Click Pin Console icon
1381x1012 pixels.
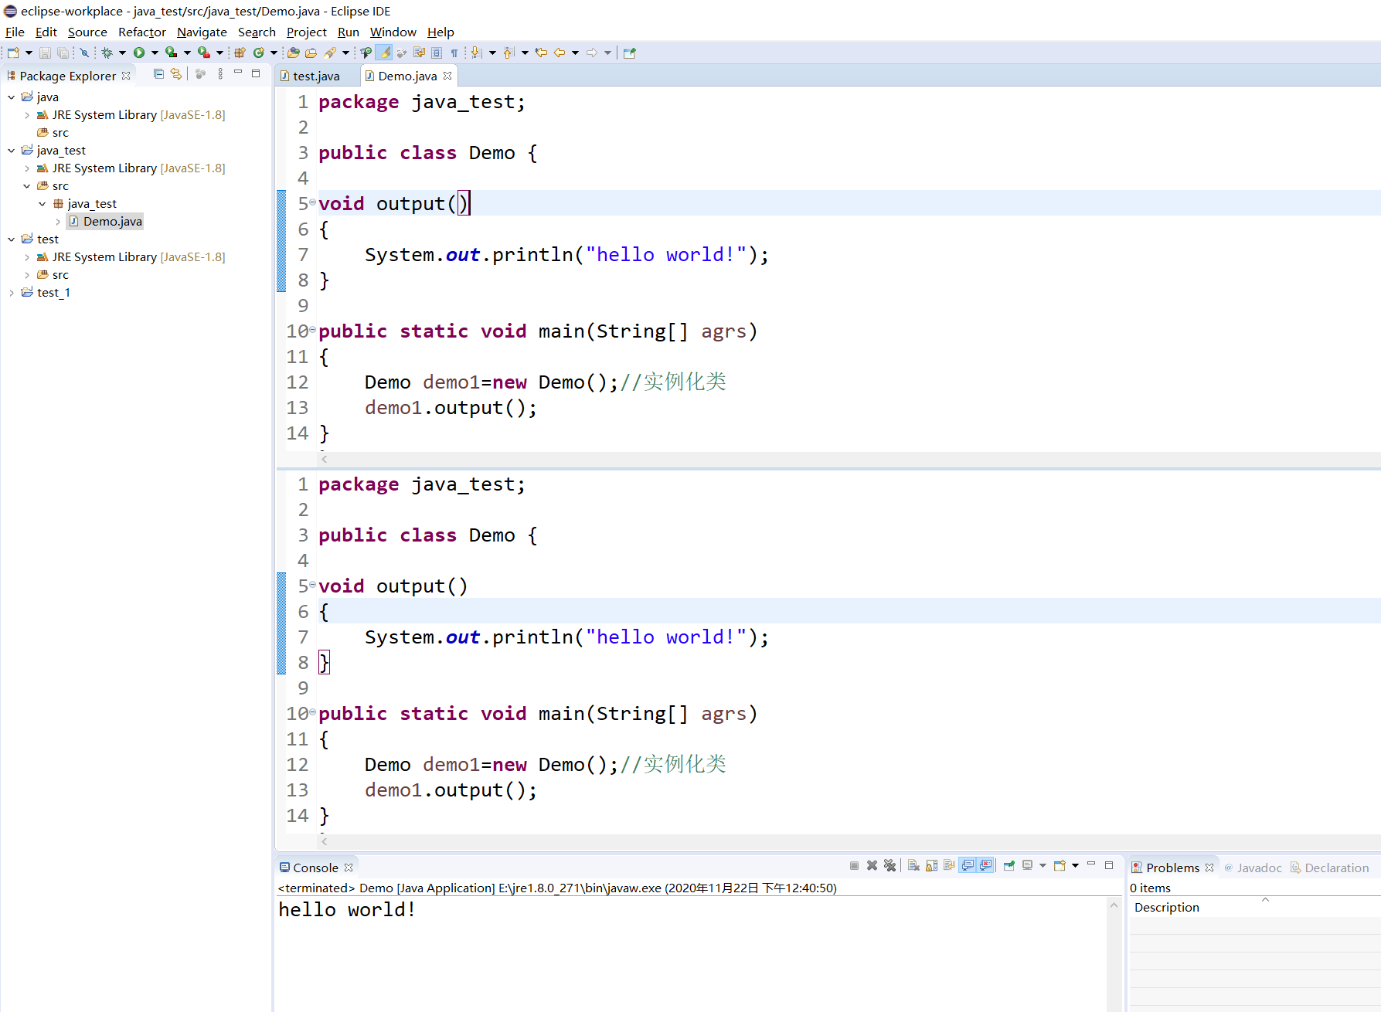coord(1009,865)
